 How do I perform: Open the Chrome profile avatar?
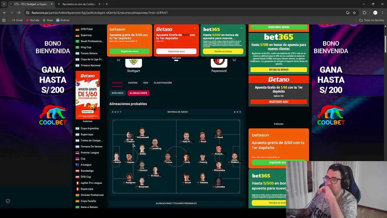click(375, 13)
